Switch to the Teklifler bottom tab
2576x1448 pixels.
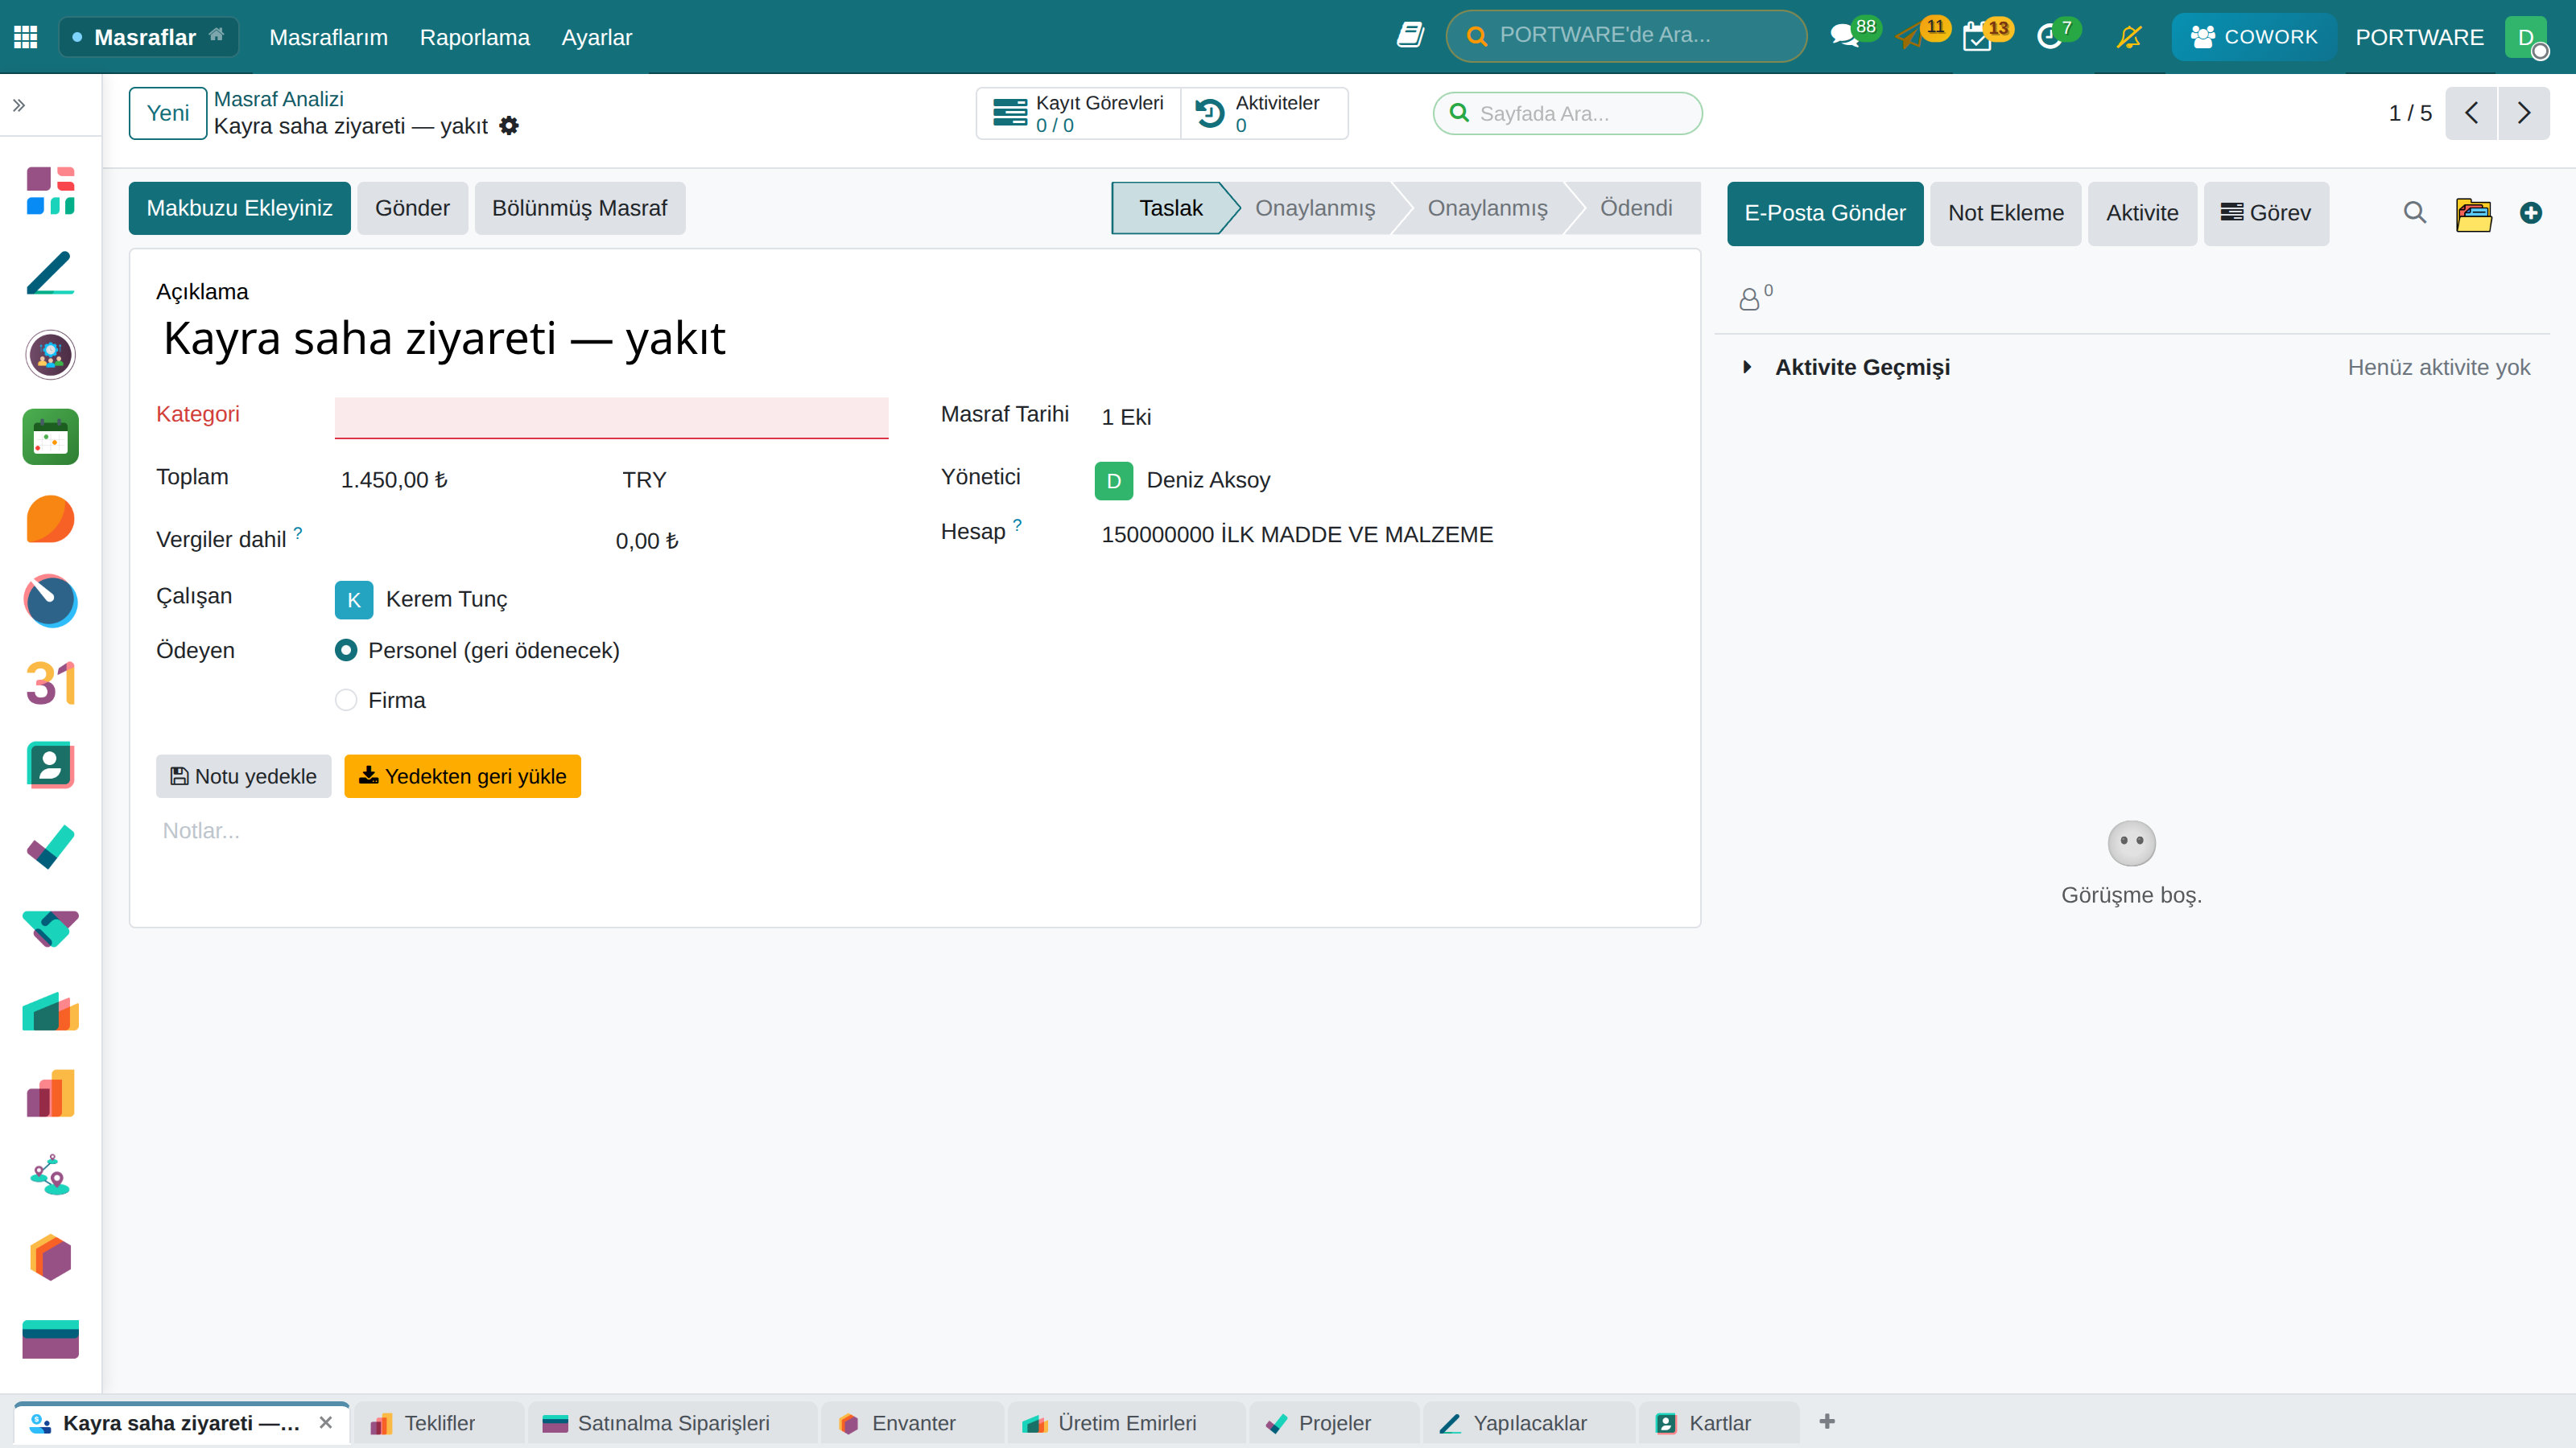438,1423
